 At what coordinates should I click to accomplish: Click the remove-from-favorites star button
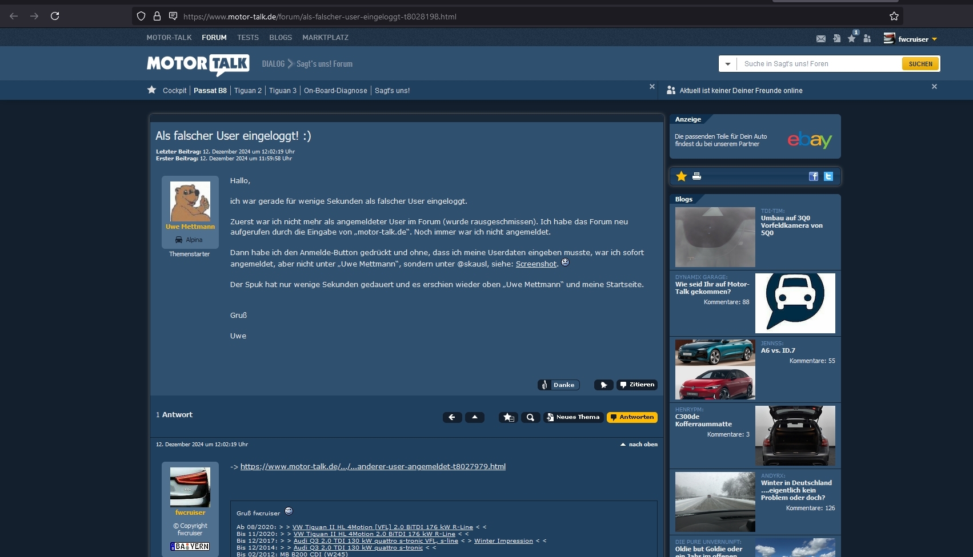click(508, 417)
